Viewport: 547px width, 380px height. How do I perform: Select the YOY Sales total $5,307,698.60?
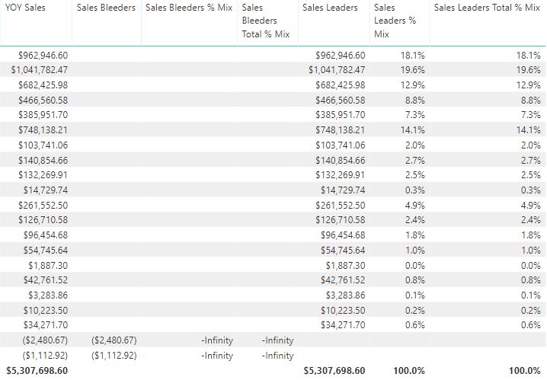pos(37,371)
